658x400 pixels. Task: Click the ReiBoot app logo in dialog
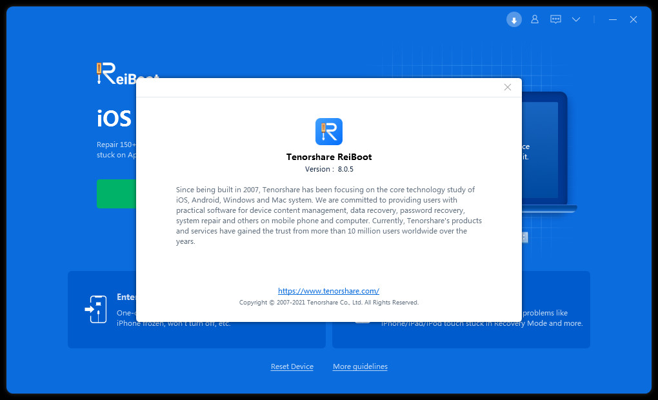pyautogui.click(x=329, y=132)
